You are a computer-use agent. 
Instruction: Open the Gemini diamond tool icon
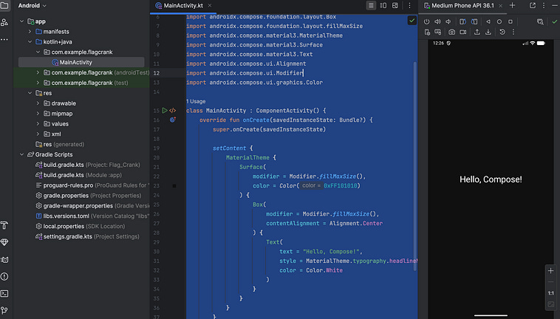(4, 242)
